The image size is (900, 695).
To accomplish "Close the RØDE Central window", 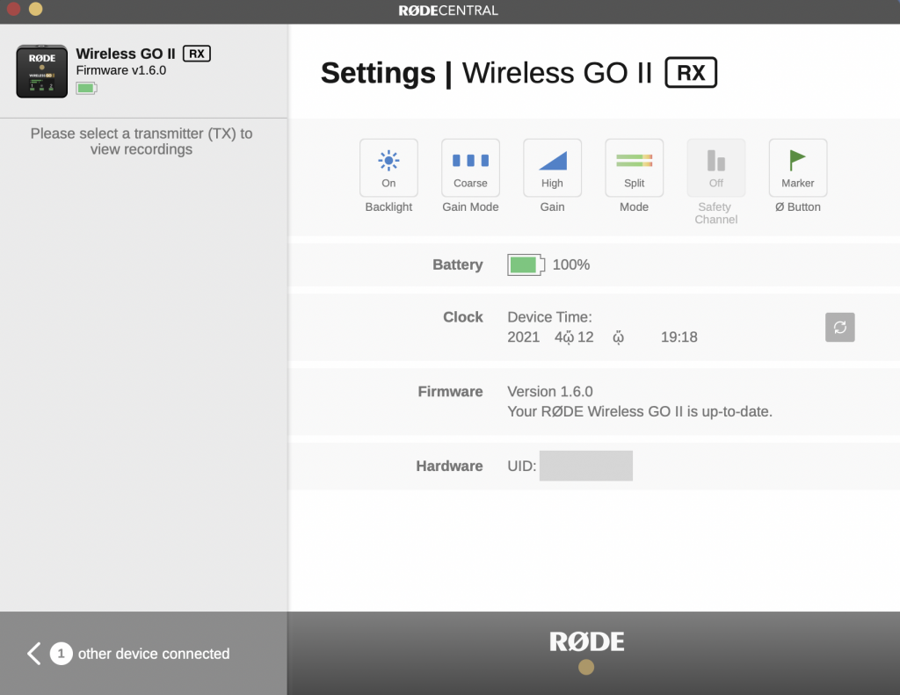I will tap(14, 9).
